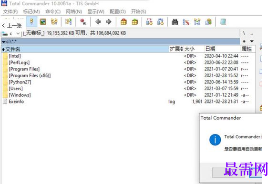Click the blue info icon in dialog
Image resolution: width=277 pixels, height=184 pixels.
pos(215,140)
